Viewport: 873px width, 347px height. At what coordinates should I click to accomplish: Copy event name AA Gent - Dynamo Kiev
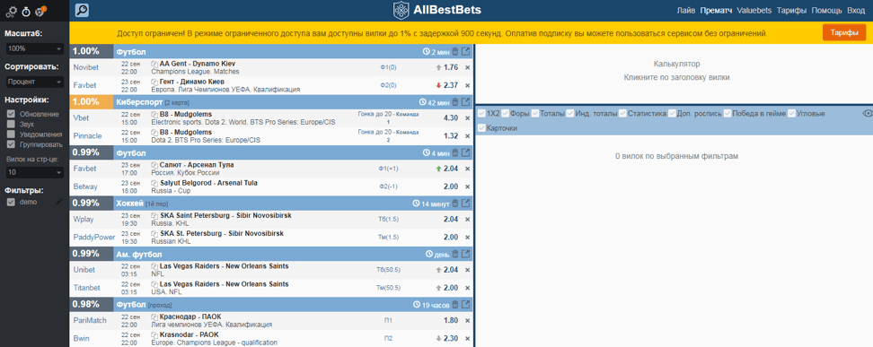click(154, 64)
